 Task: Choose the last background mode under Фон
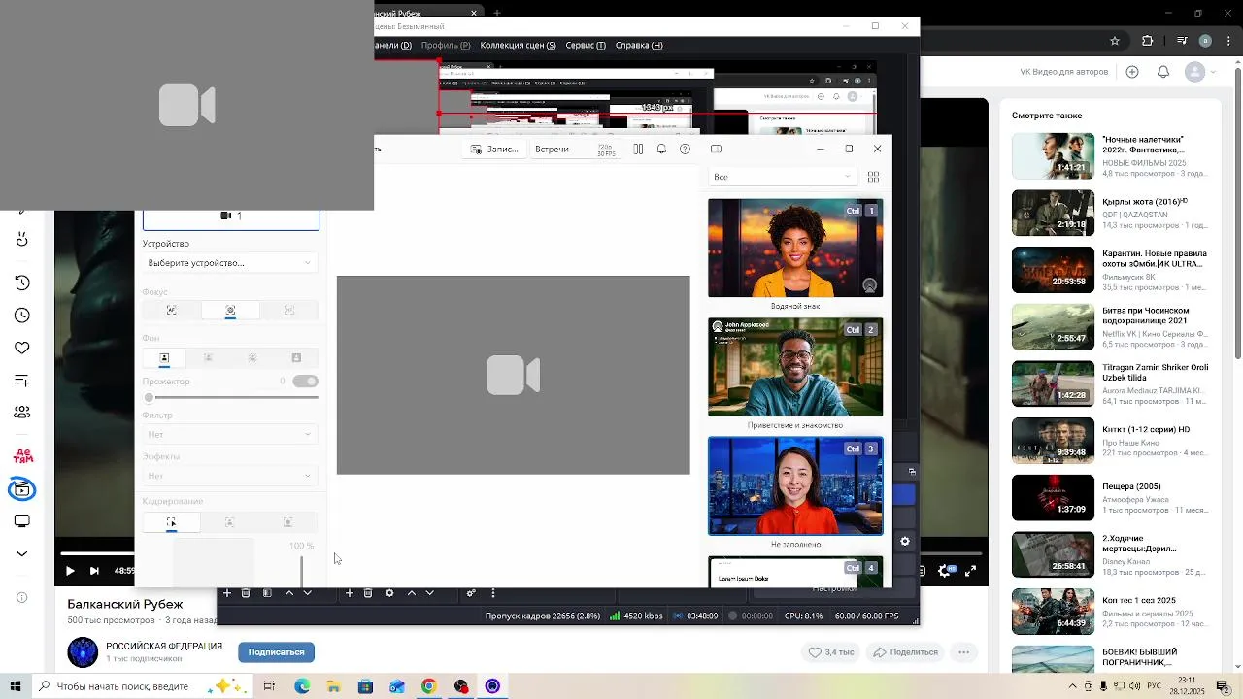296,358
